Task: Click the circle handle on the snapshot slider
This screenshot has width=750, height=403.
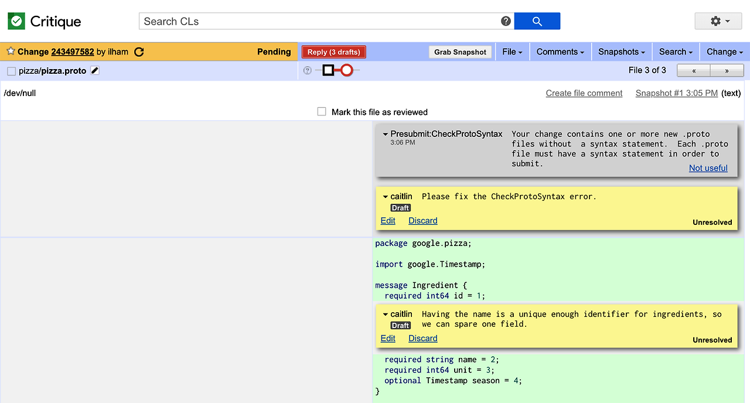Action: tap(346, 69)
